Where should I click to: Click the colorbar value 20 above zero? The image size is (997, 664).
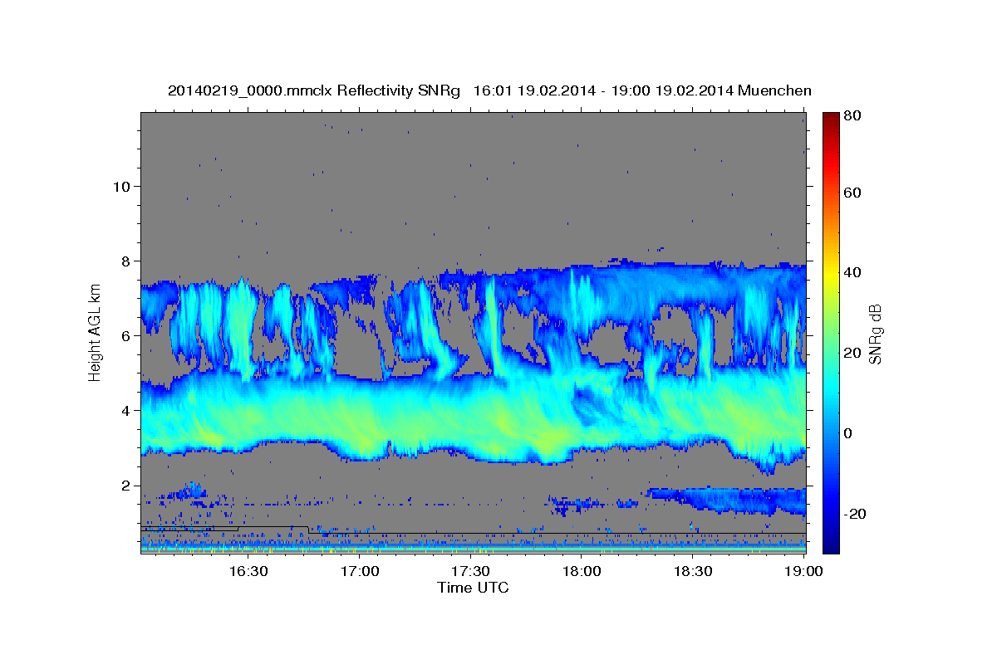[853, 353]
